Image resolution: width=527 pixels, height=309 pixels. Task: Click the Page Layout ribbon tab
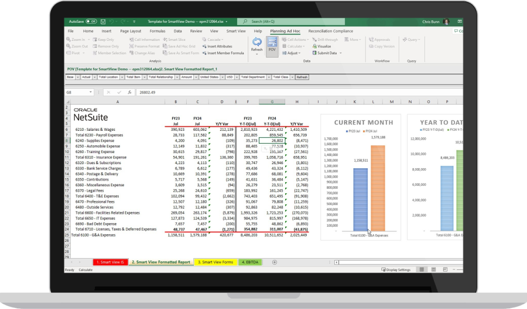coord(131,31)
